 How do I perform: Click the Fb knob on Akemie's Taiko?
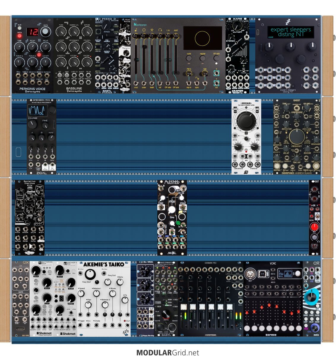[125, 300]
